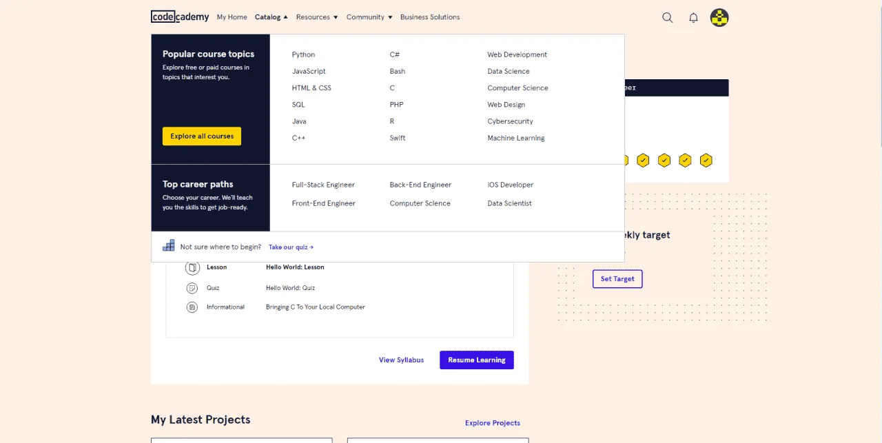This screenshot has width=882, height=443.
Task: Pick the C language topic
Action: 392,88
